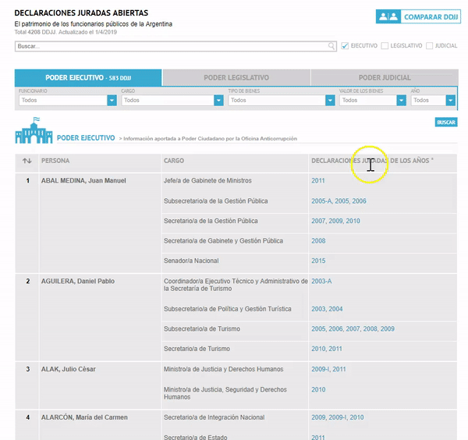Open 2006 declaration for Subsecretario/a de la Gestión Pública

click(x=359, y=201)
